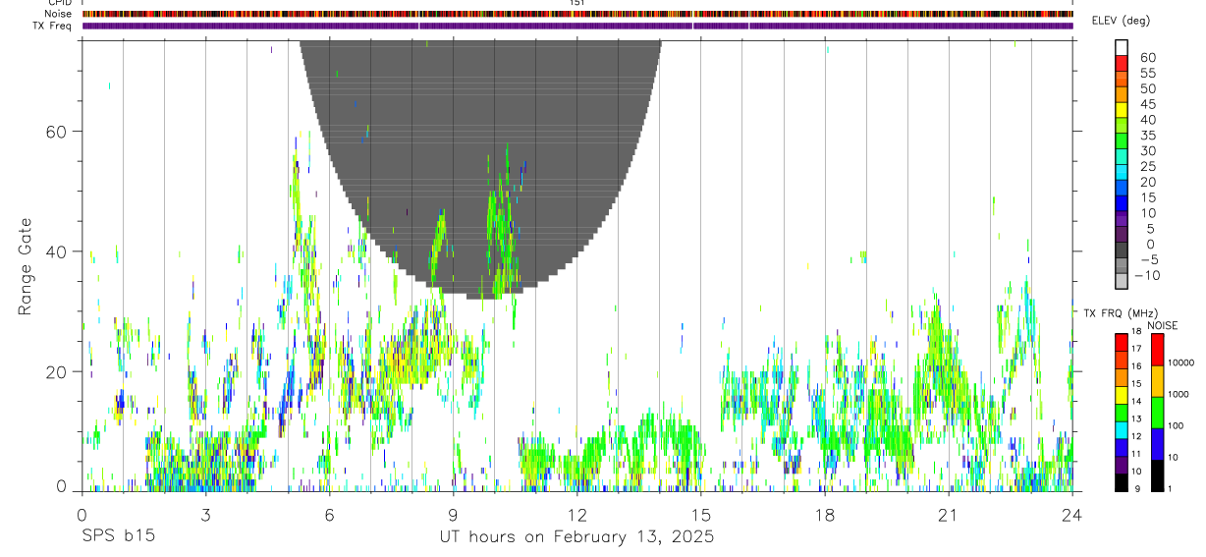The width and height of the screenshot is (1206, 557).
Task: Click the "10000" value on NOISE legend
Action: coord(1181,362)
